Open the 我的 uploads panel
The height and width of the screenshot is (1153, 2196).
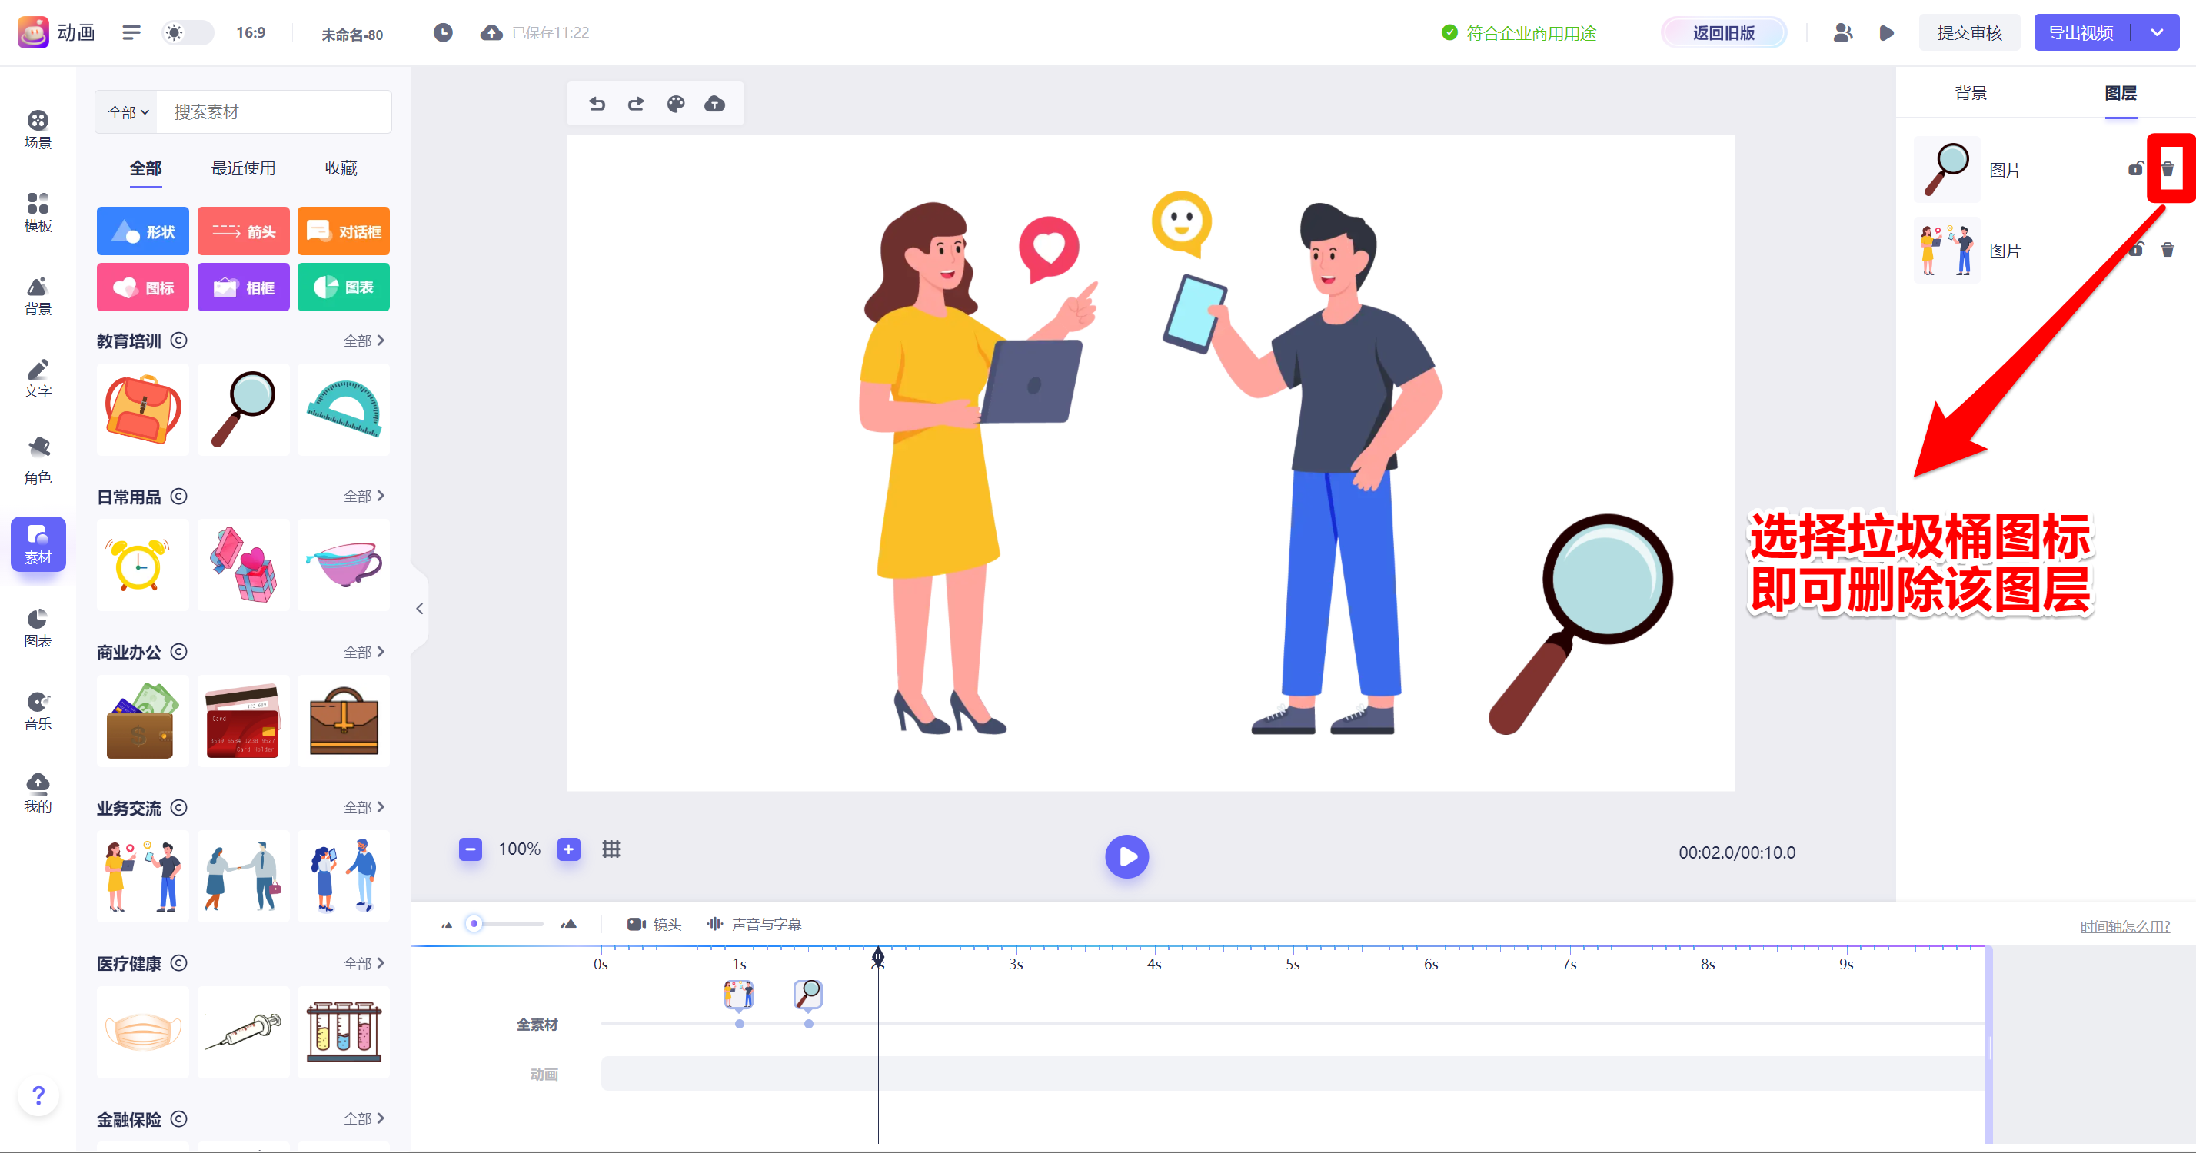pos(38,793)
